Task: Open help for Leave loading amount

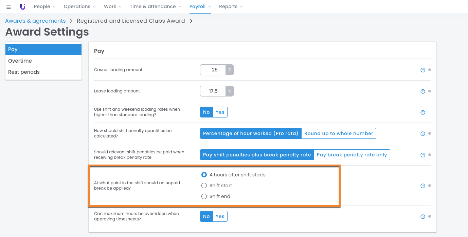Action: [423, 91]
